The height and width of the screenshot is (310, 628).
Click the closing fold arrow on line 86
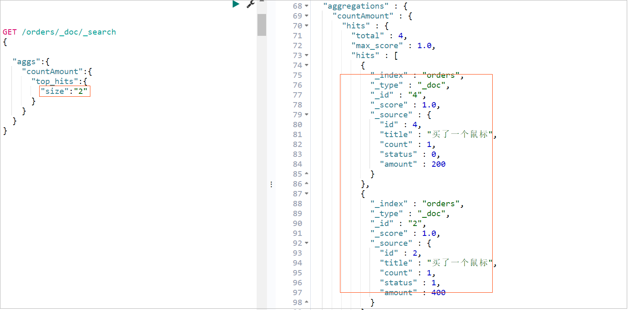[x=307, y=184]
